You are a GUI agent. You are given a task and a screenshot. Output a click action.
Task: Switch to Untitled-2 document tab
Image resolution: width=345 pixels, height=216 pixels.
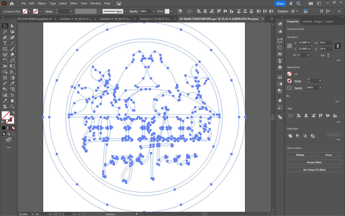tap(116, 19)
